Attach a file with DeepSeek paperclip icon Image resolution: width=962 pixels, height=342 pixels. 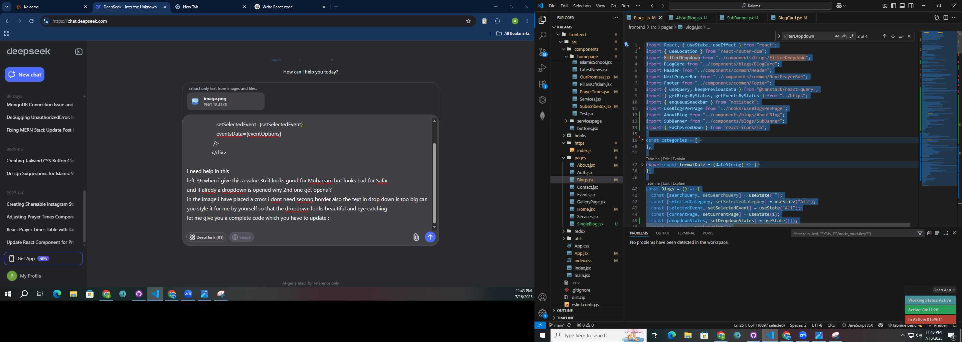[416, 237]
